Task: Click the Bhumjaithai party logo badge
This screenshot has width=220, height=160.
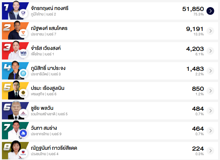Action: (23, 14)
